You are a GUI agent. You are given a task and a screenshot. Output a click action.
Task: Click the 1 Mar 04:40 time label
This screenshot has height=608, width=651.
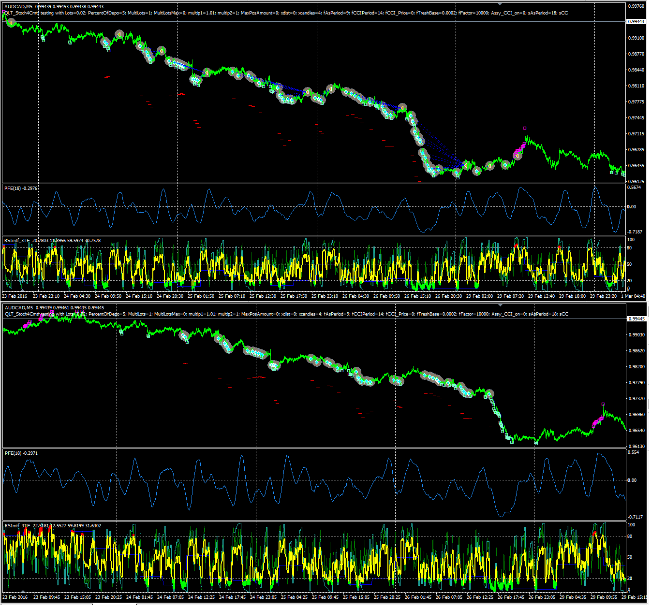pyautogui.click(x=634, y=296)
